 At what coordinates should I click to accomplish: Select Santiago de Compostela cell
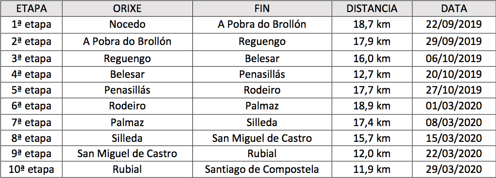pos(262,170)
